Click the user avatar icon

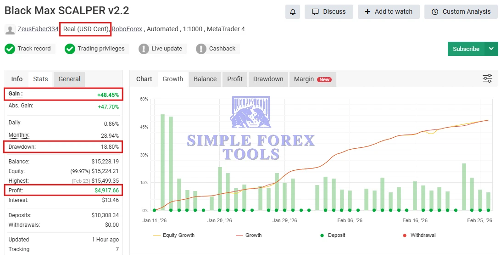click(x=10, y=29)
